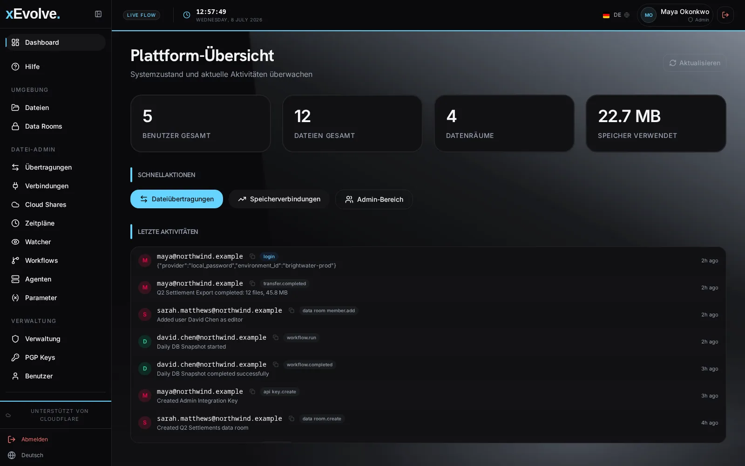The width and height of the screenshot is (745, 466).
Task: Click 'Created Q2 Settlements data room' text
Action: coord(203,428)
